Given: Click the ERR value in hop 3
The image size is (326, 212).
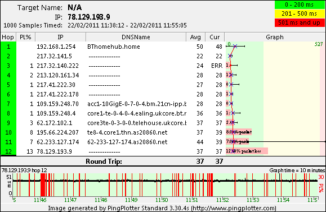Looking at the screenshot, I should pos(217,66).
